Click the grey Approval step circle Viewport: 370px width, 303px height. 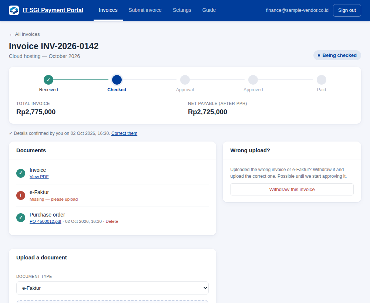[185, 80]
